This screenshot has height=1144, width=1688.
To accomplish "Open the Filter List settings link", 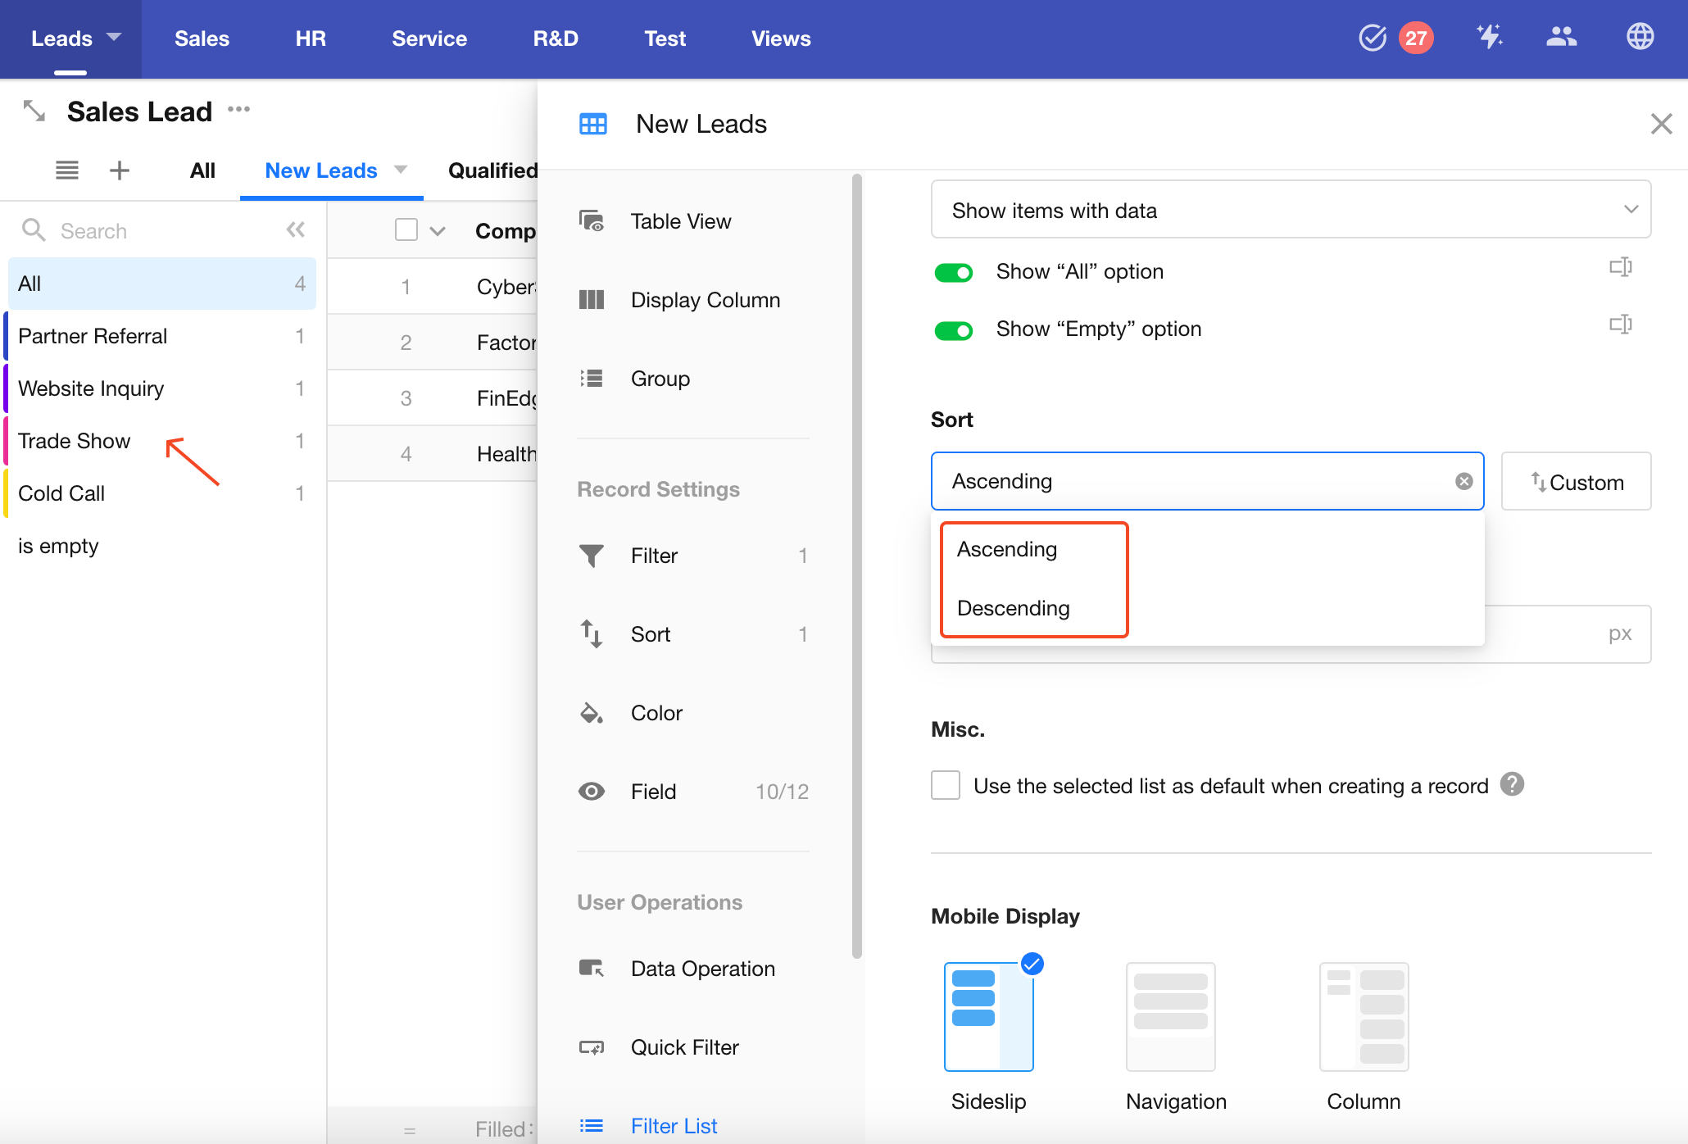I will (x=674, y=1125).
